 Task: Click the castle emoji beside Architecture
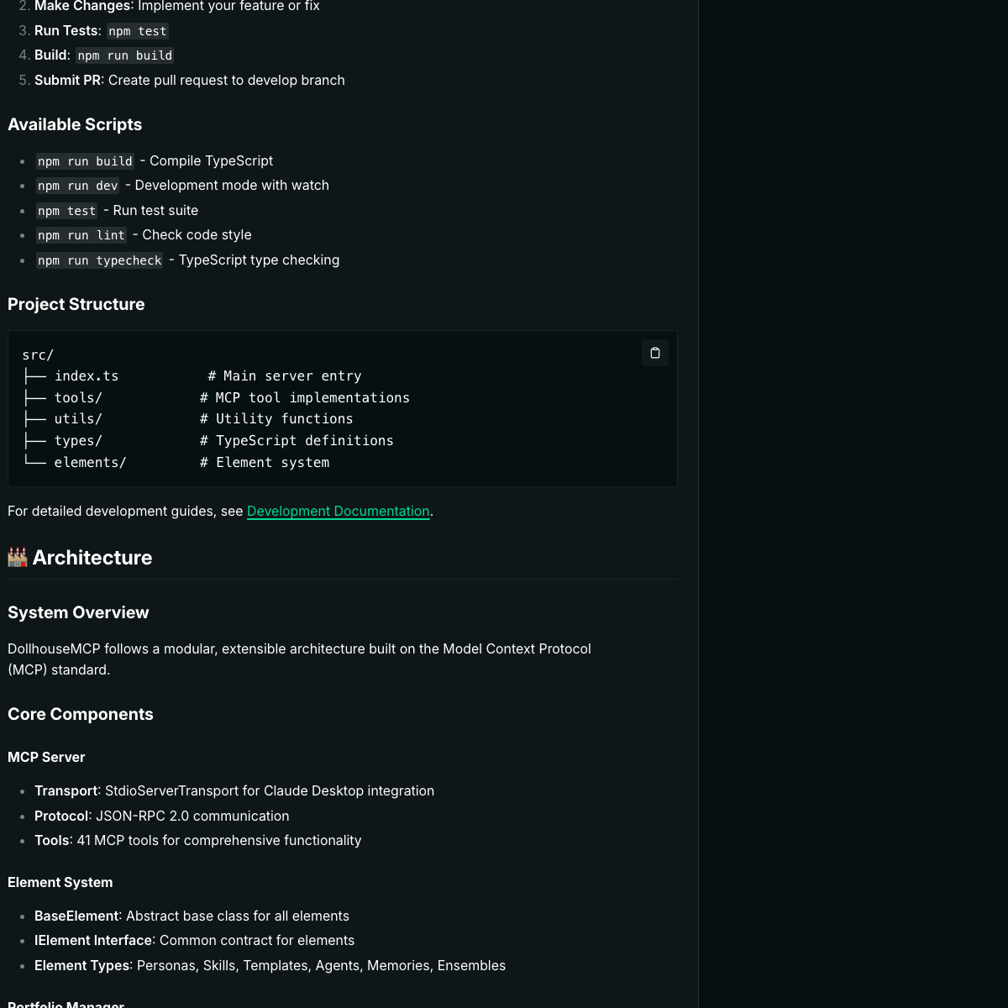[x=18, y=558]
